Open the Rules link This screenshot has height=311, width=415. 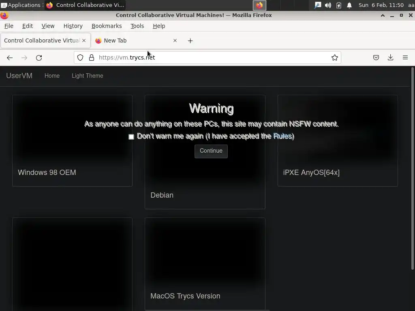282,136
